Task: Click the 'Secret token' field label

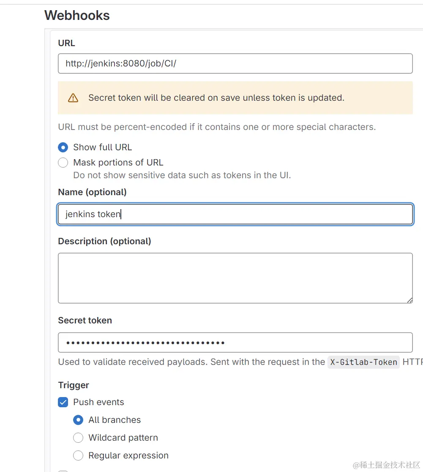Action: point(85,320)
